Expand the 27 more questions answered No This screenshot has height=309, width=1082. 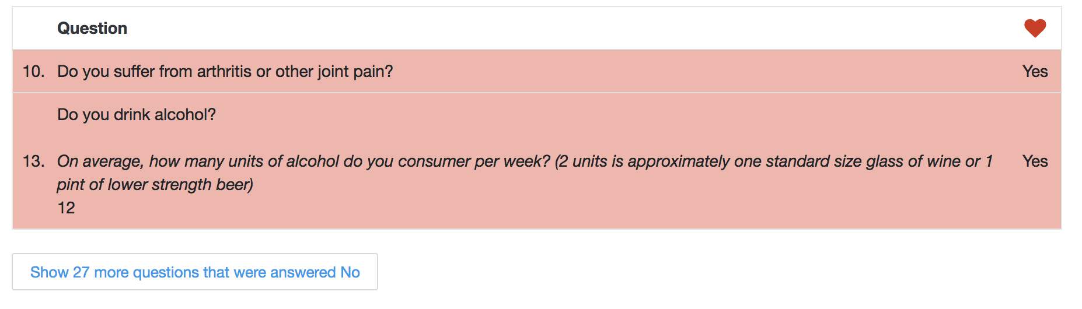195,272
